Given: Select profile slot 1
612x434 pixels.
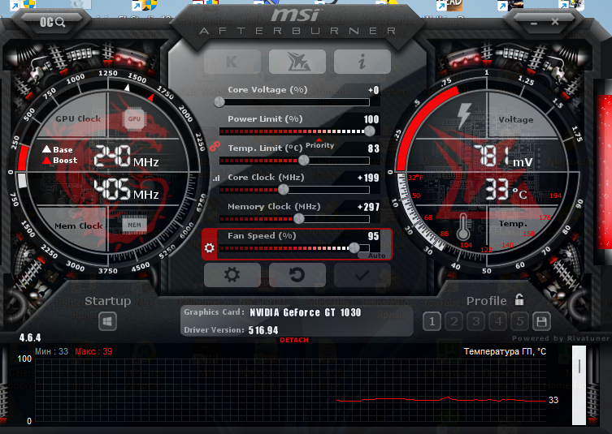Looking at the screenshot, I should point(432,321).
